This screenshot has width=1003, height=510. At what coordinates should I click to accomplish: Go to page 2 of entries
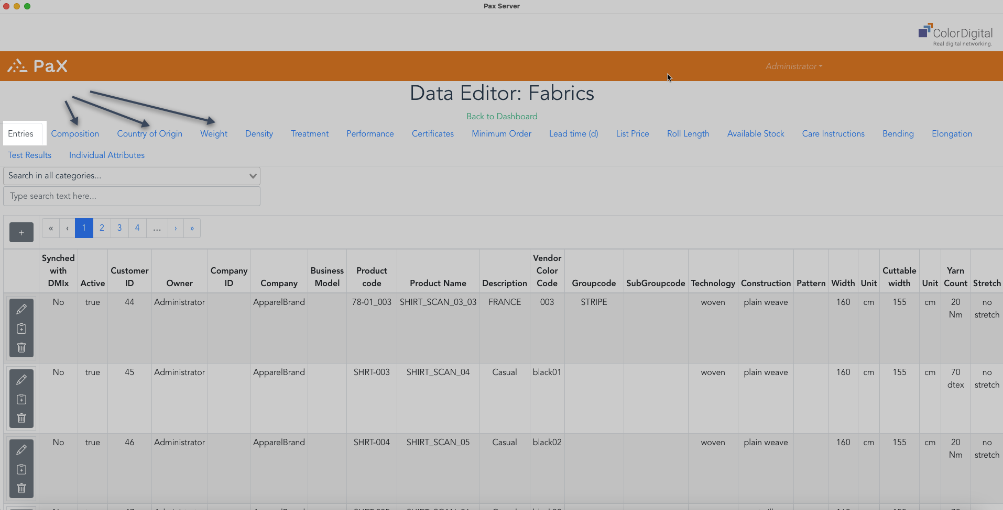tap(102, 228)
